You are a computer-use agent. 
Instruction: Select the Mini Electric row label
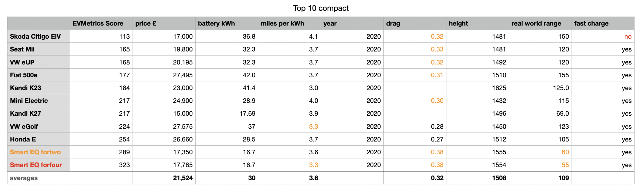click(x=29, y=101)
